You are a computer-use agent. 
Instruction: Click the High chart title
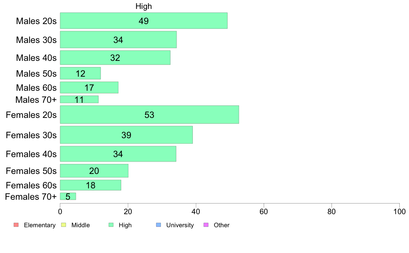(x=144, y=6)
